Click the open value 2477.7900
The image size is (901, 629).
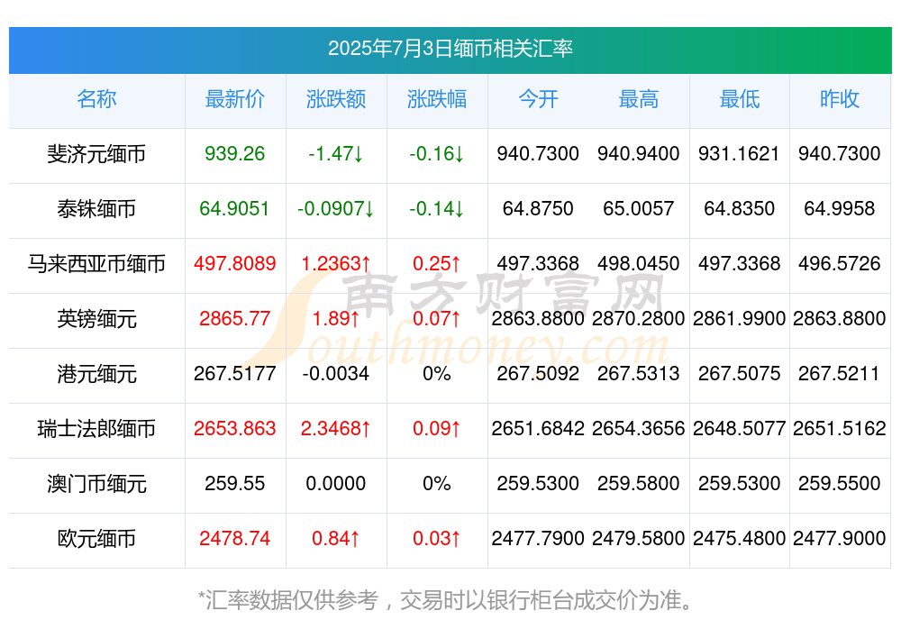(538, 538)
